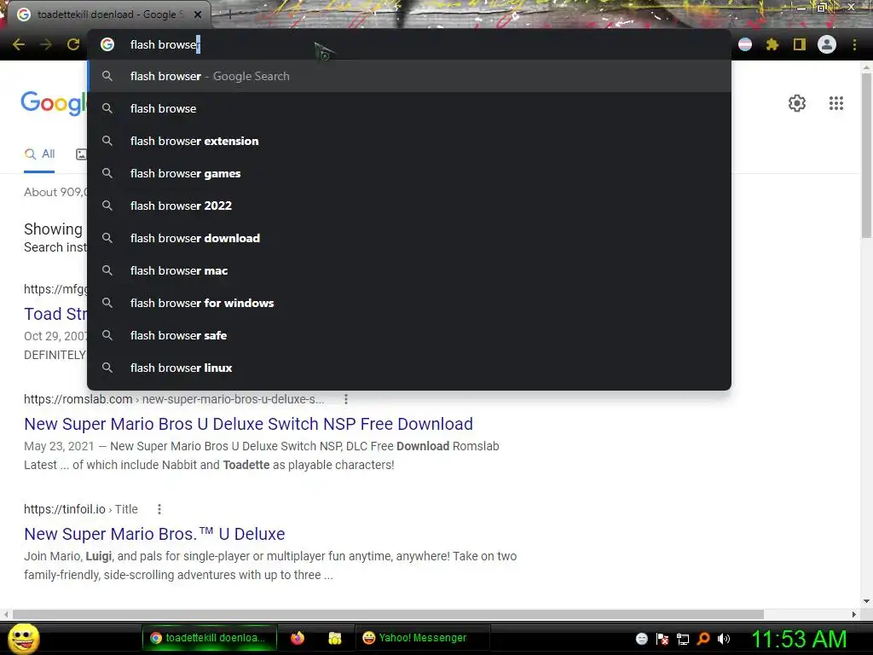Choose the 'flash browser extension' suggestion
Image resolution: width=873 pixels, height=655 pixels.
coord(409,141)
